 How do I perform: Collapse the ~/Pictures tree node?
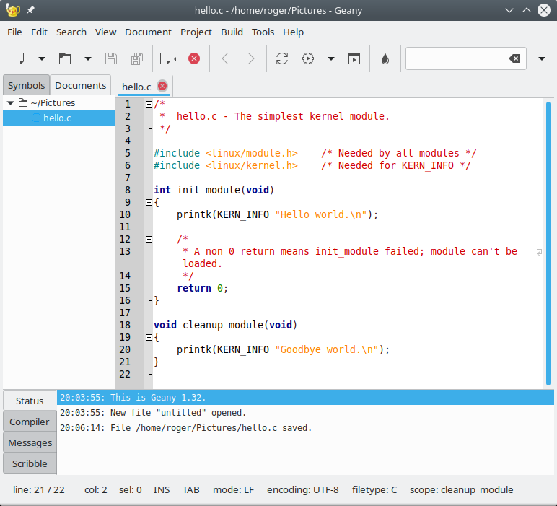point(10,103)
